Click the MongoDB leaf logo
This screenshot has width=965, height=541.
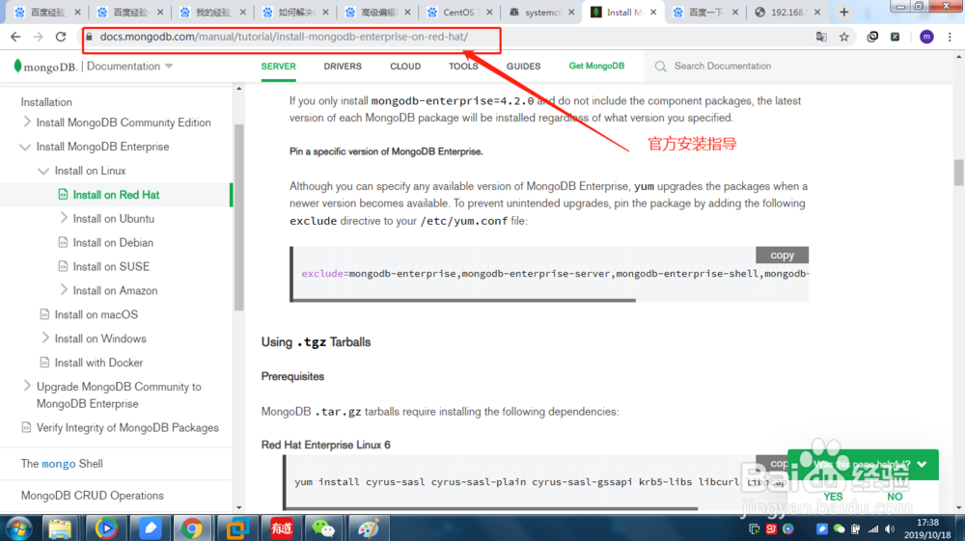17,66
